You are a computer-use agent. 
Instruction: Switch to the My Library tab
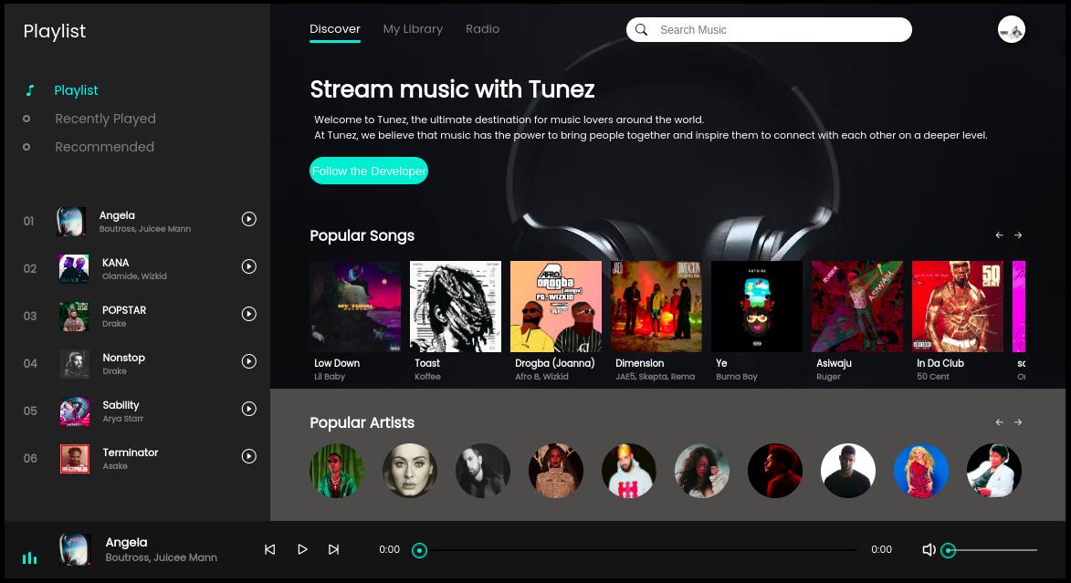[x=413, y=28]
